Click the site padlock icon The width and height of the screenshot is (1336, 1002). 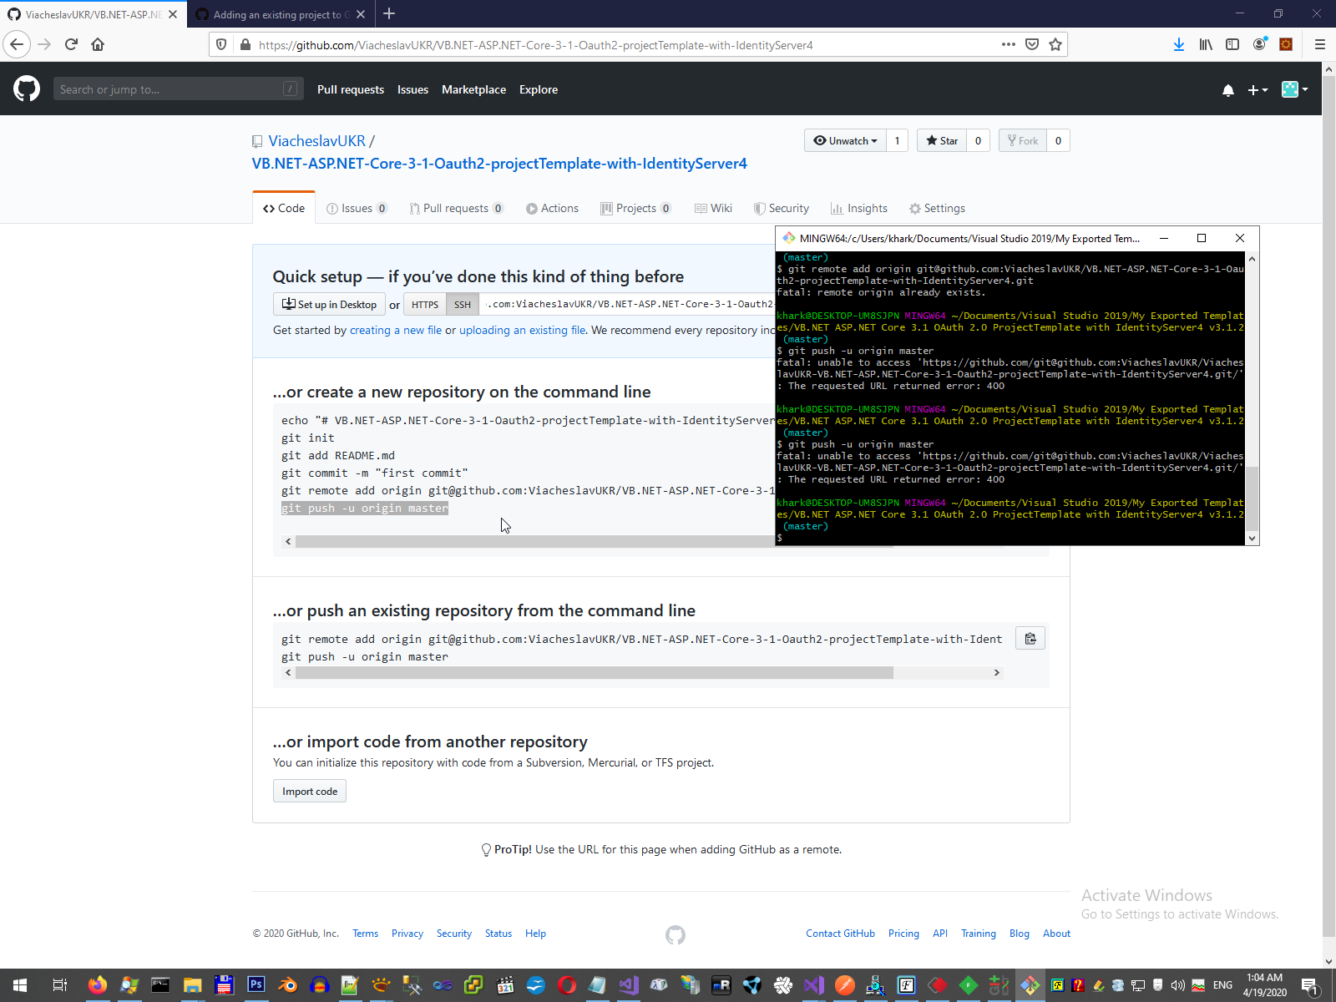click(245, 44)
